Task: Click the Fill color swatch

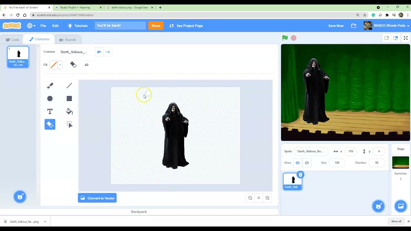Action: coord(54,65)
